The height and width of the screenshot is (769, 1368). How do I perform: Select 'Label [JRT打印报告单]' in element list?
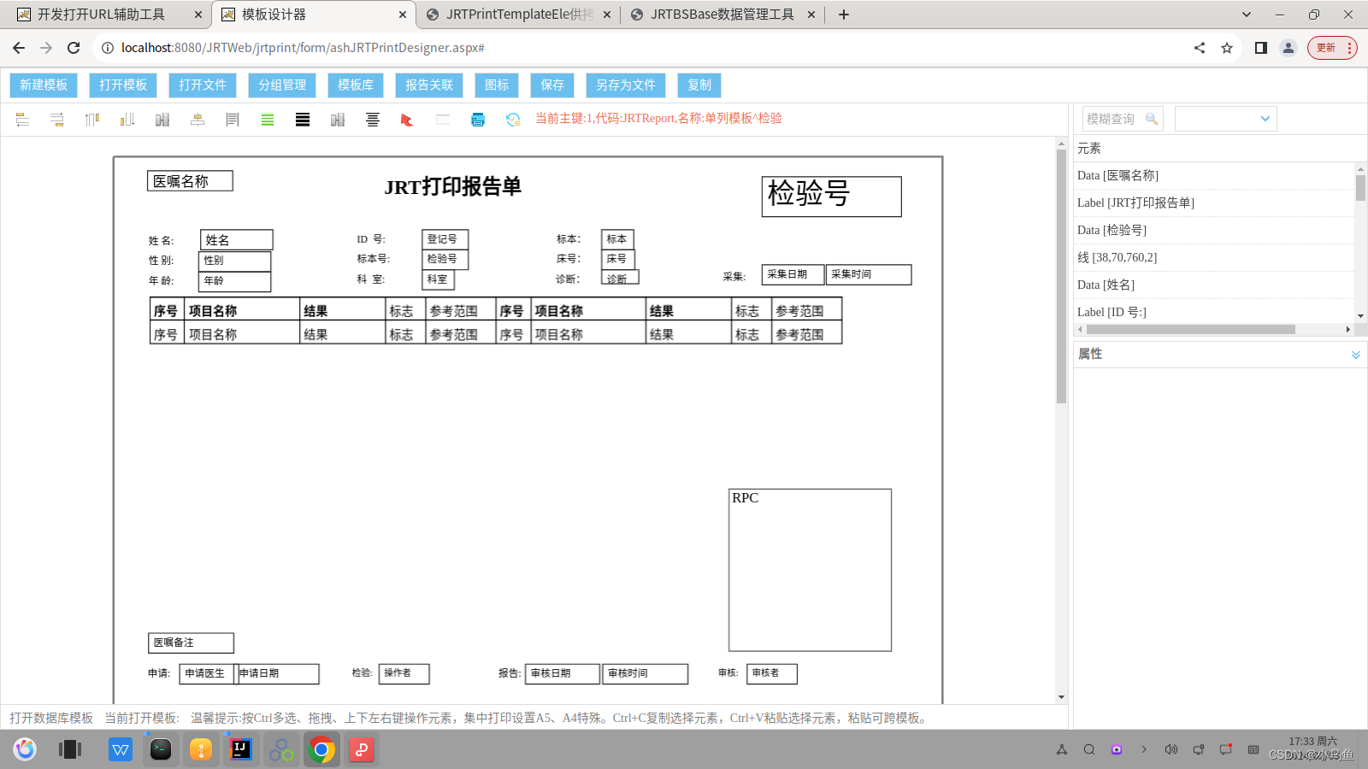click(1214, 203)
